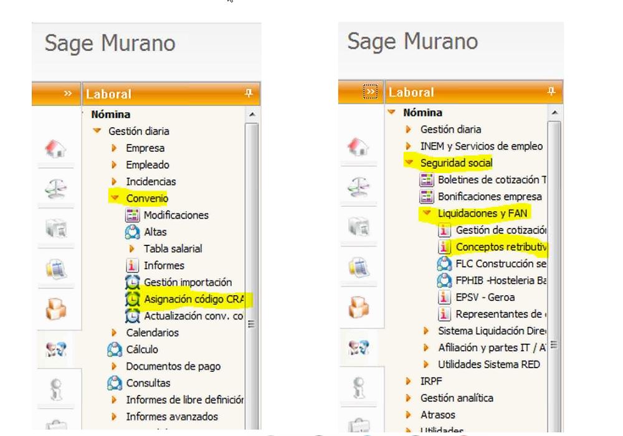Screen dimensions: 623x436
Task: Open Informes avanzados item
Action: click(x=172, y=417)
